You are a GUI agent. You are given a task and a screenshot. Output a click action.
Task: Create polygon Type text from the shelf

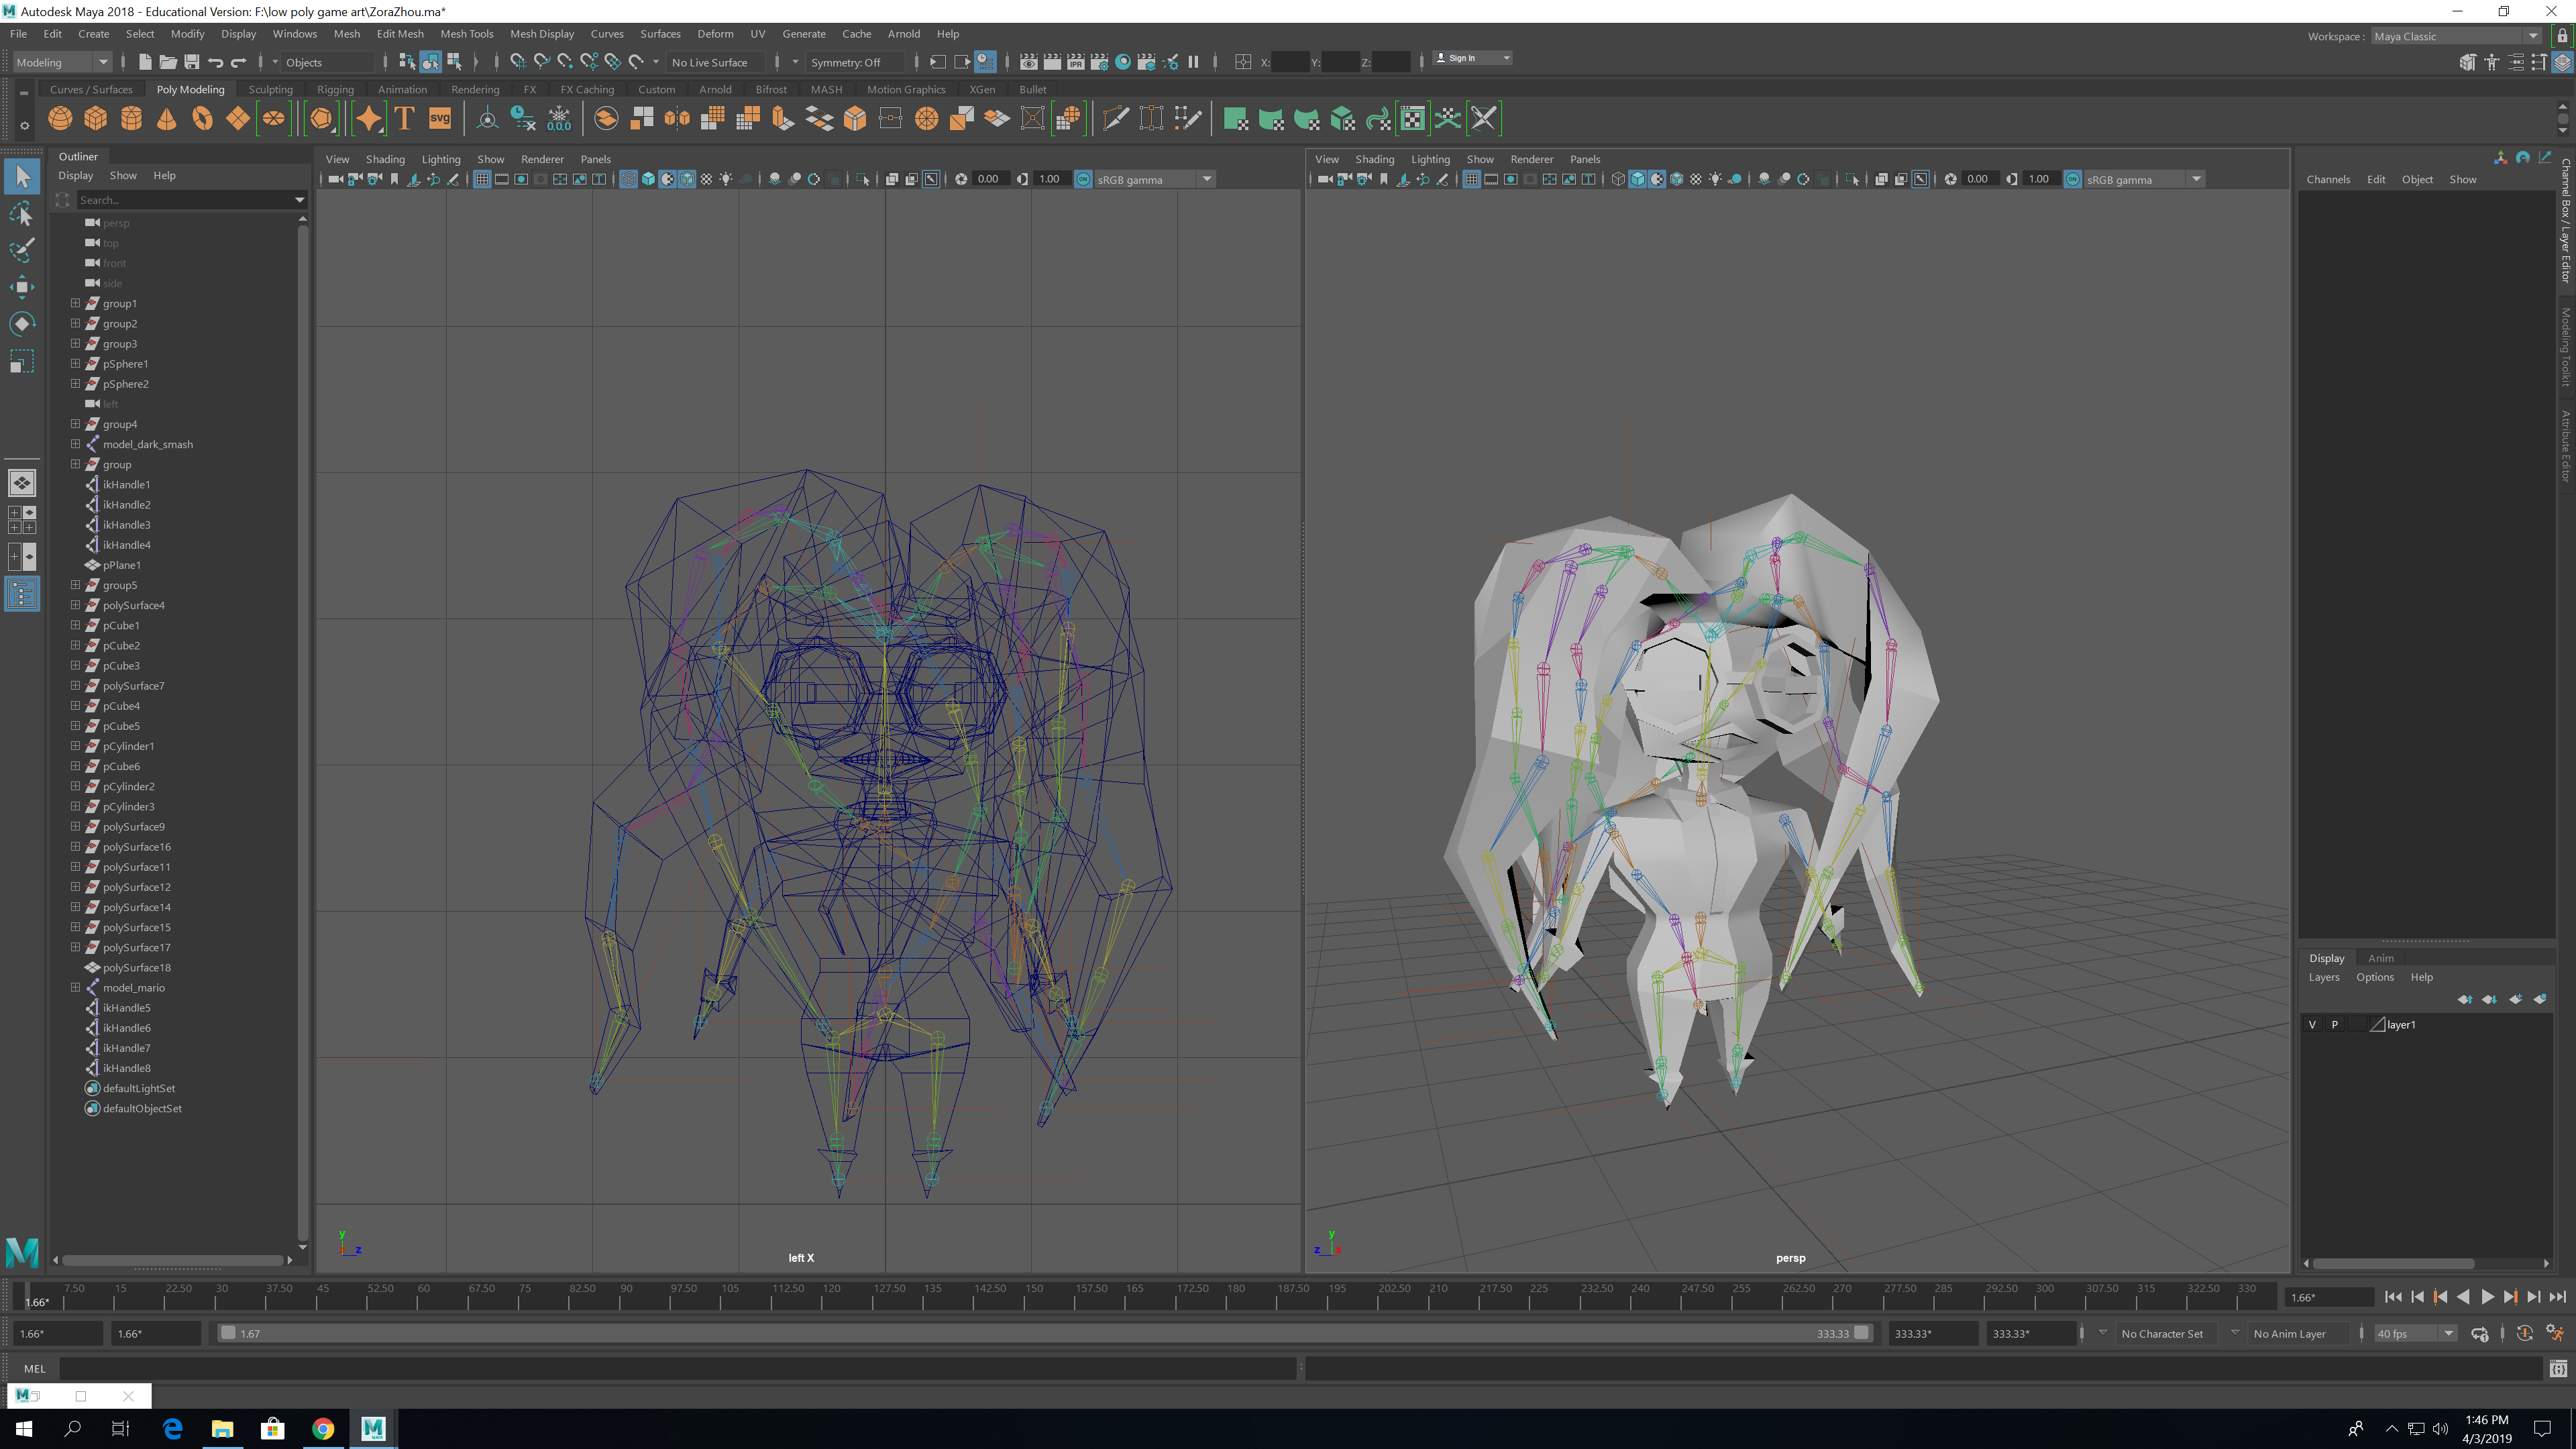(x=405, y=119)
